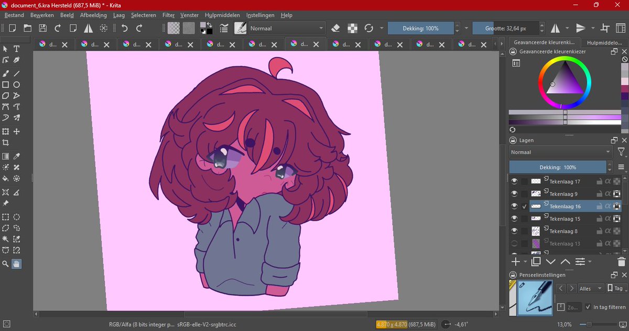Hide Tekenlaag 9 with eye icon

click(x=514, y=194)
